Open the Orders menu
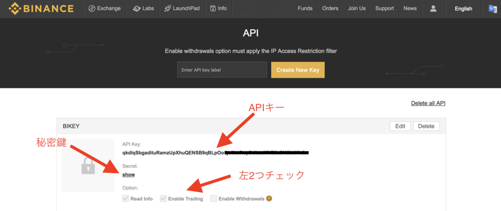The image size is (501, 211). pos(330,9)
